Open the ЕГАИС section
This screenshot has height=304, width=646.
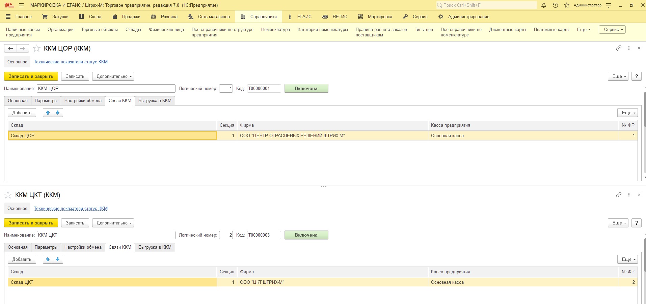(x=300, y=17)
